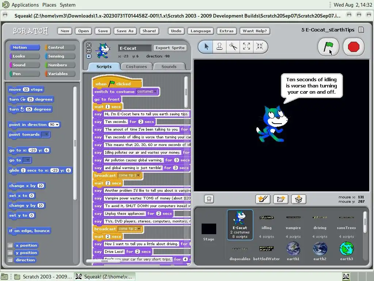Toggle the x position stage monitor
Image resolution: width=374 pixels, height=281 pixels.
point(10,245)
